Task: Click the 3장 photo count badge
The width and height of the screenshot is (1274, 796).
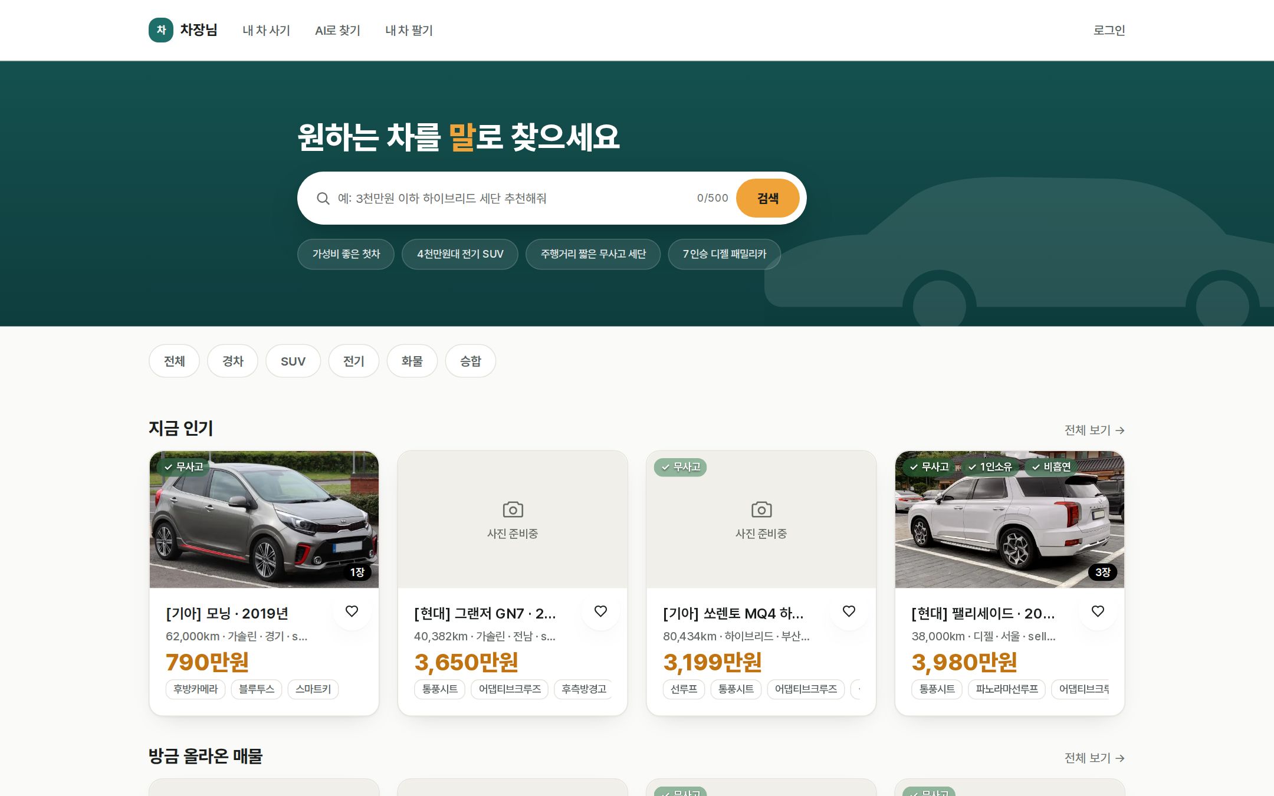Action: tap(1103, 572)
